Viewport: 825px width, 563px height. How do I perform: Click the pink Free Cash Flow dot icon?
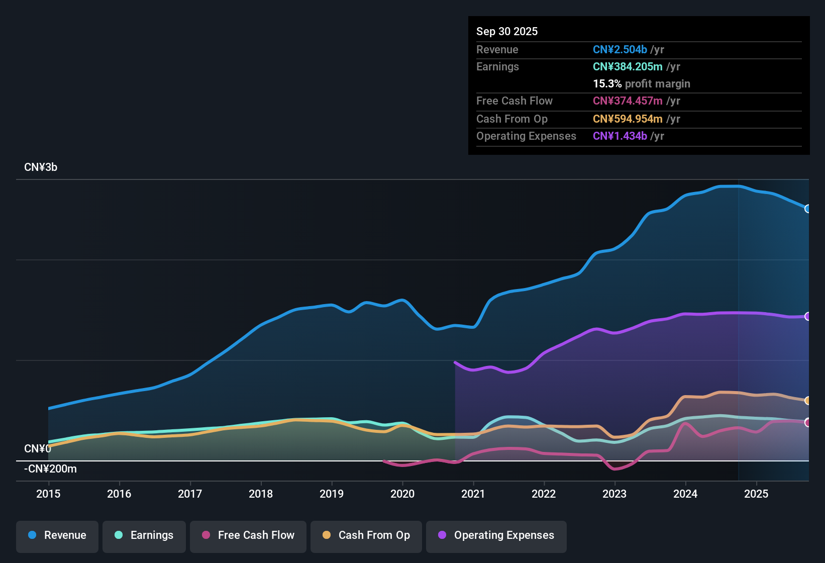[206, 535]
